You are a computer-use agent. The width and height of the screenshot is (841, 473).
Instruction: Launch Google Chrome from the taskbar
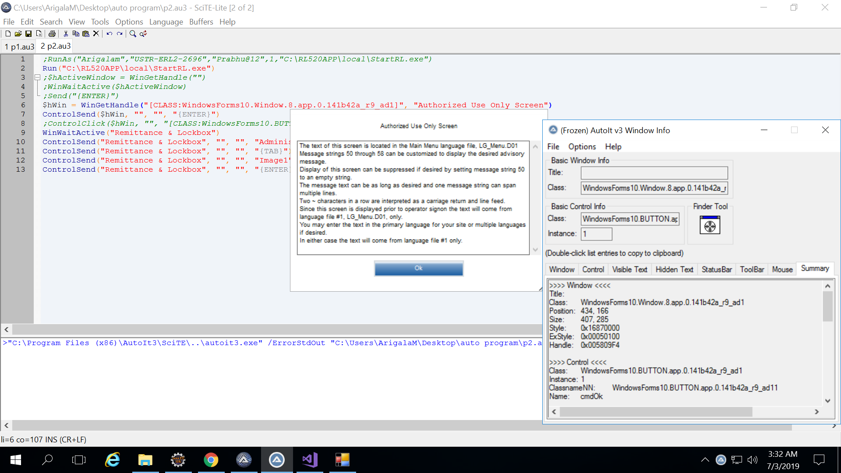211,460
